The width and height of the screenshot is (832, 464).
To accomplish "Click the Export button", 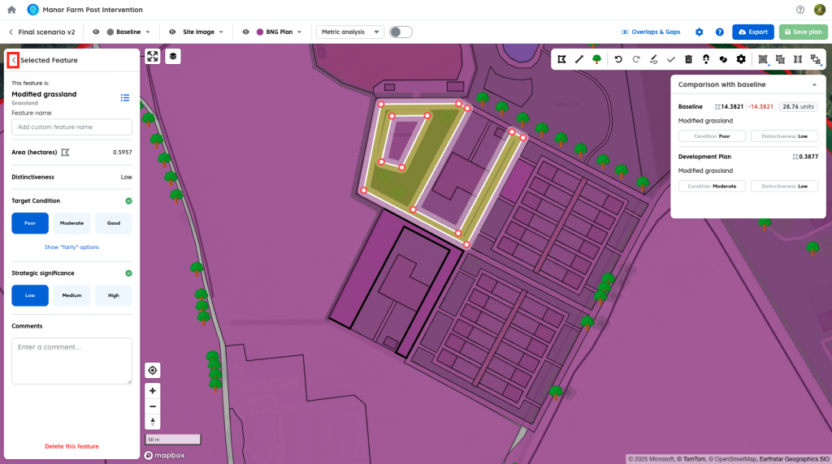I will coord(752,32).
